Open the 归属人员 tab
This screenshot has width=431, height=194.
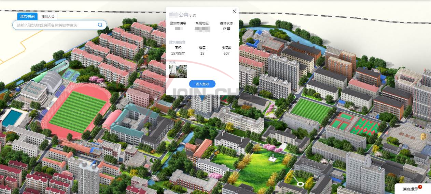(47, 16)
